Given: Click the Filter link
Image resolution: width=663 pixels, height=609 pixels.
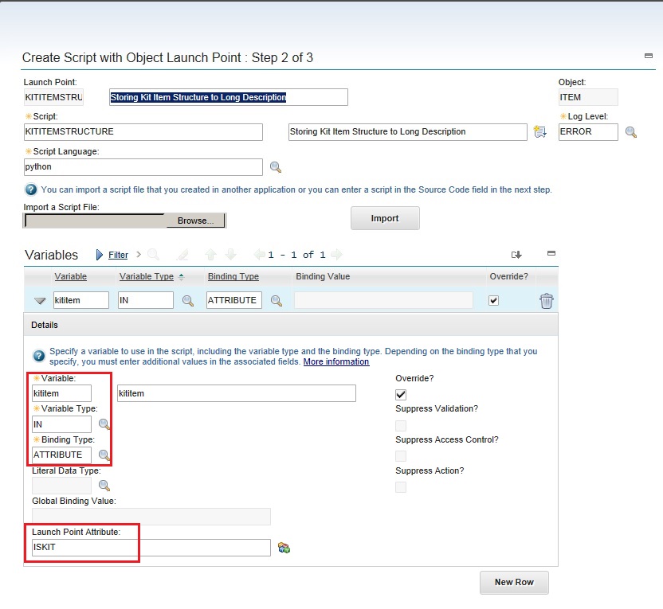Looking at the screenshot, I should click(118, 255).
